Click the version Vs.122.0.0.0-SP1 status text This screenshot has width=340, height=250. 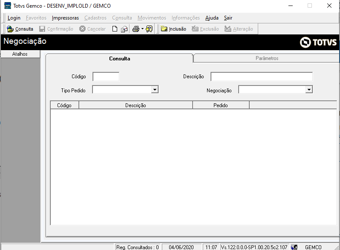(x=254, y=247)
